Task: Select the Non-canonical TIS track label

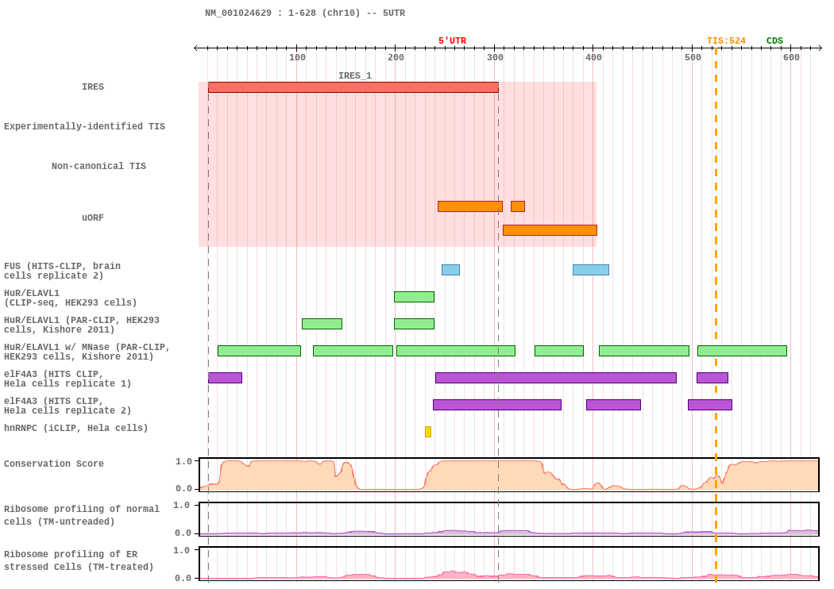Action: pos(99,167)
